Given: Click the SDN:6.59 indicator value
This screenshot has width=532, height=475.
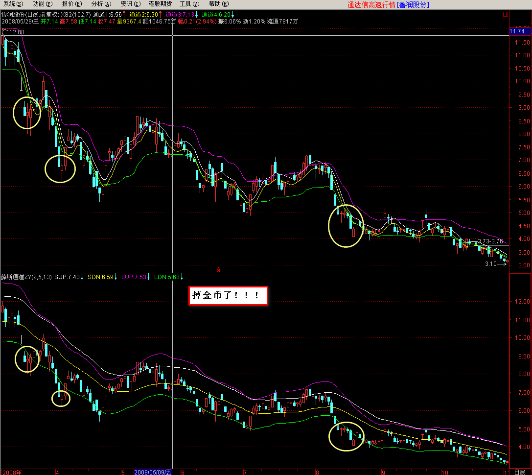Looking at the screenshot, I should click(100, 277).
